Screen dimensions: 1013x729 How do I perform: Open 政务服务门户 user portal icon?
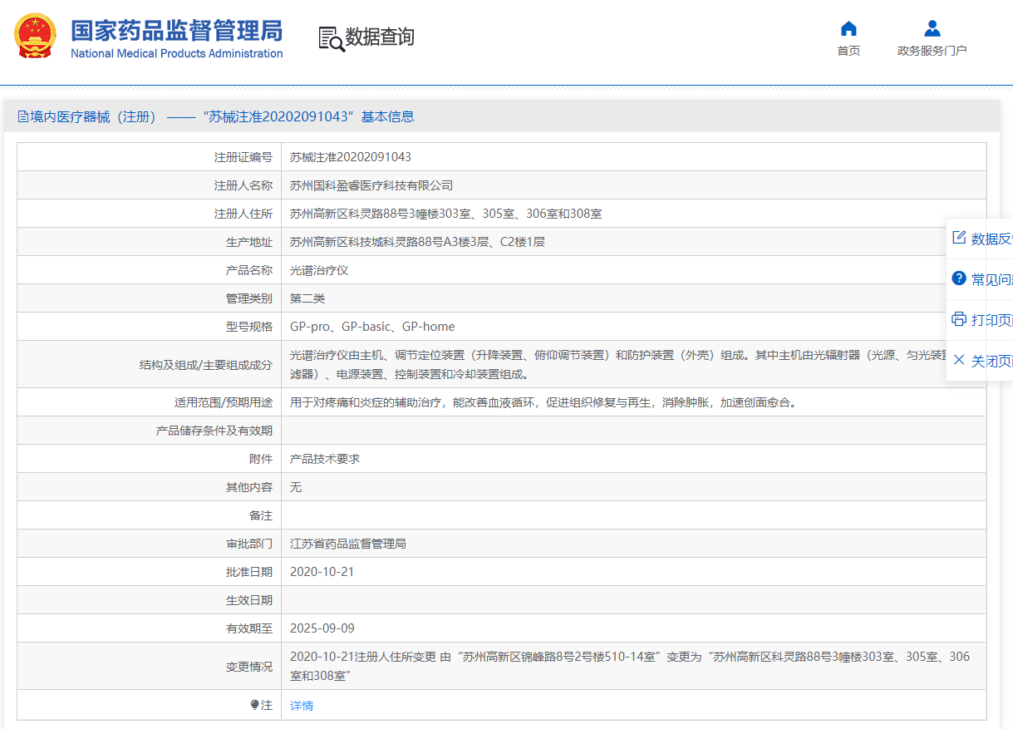[932, 29]
